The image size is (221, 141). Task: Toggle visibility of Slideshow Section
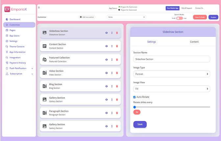click(x=107, y=33)
